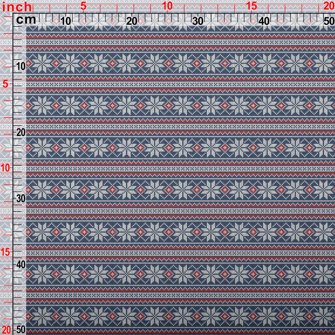The width and height of the screenshot is (335, 335).
Task: Select the red 15 on horizontal inch ruler
Action: pos(251,6)
